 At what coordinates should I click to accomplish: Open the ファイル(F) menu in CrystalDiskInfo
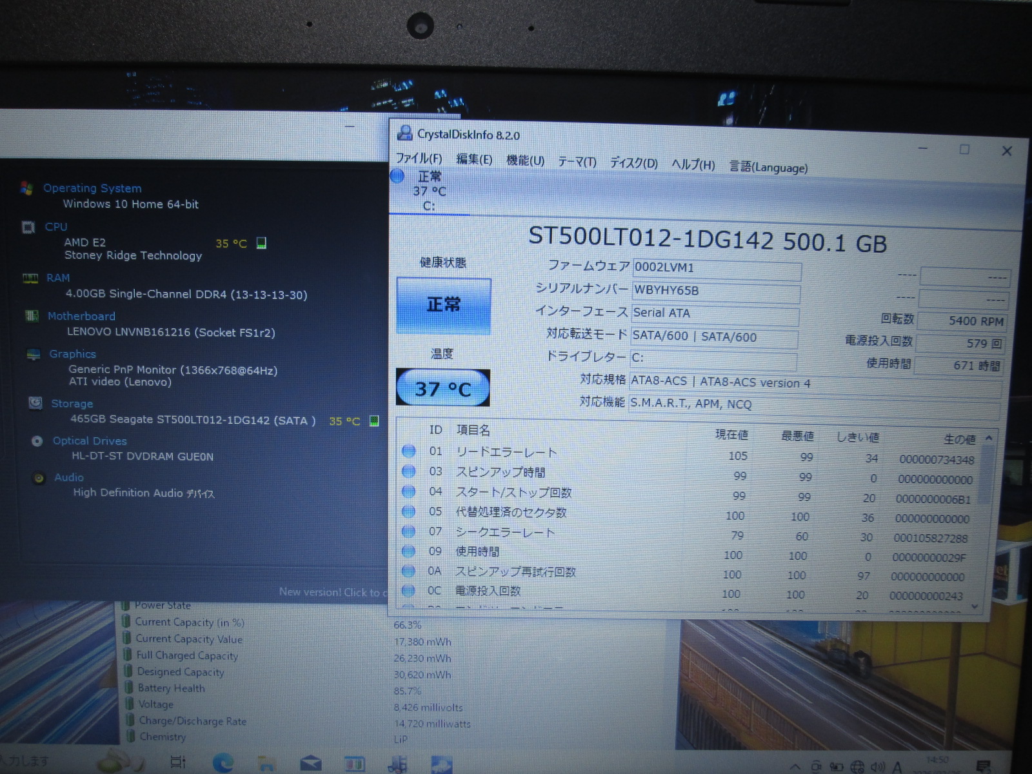point(419,158)
